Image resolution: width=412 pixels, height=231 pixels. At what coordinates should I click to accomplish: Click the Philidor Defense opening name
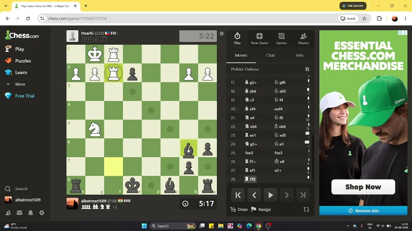[245, 69]
